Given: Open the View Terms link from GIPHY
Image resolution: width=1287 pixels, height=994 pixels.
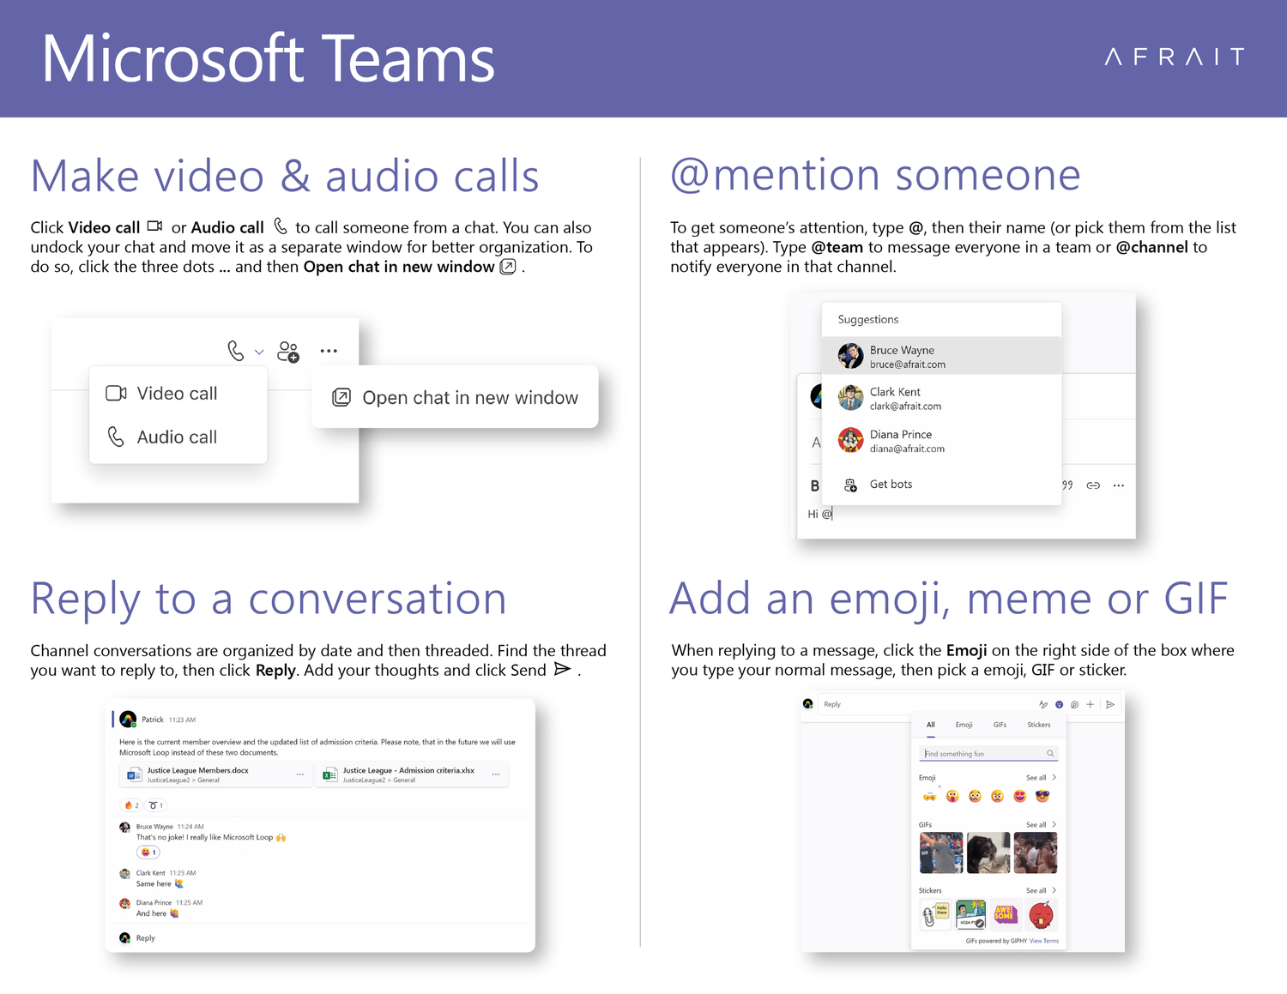Looking at the screenshot, I should click(x=1044, y=941).
